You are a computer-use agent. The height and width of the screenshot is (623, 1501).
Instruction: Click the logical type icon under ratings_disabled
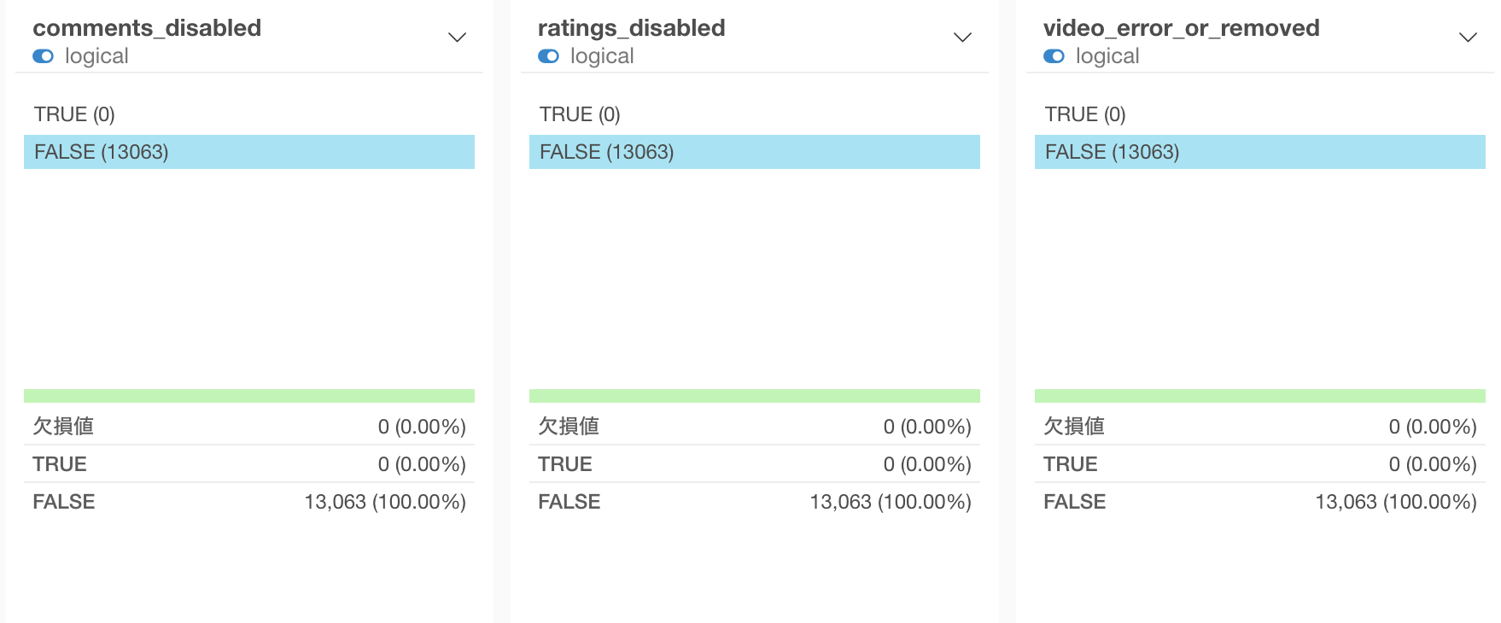(548, 56)
